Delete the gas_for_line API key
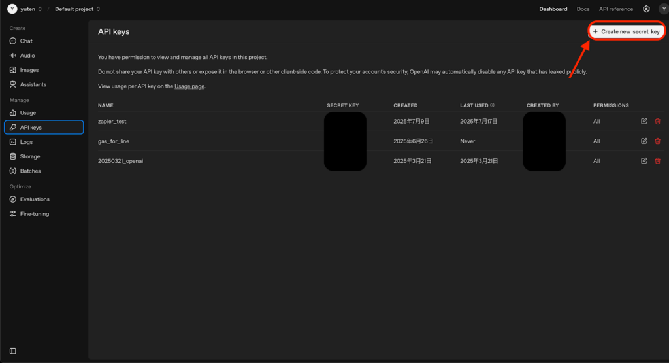 [657, 141]
